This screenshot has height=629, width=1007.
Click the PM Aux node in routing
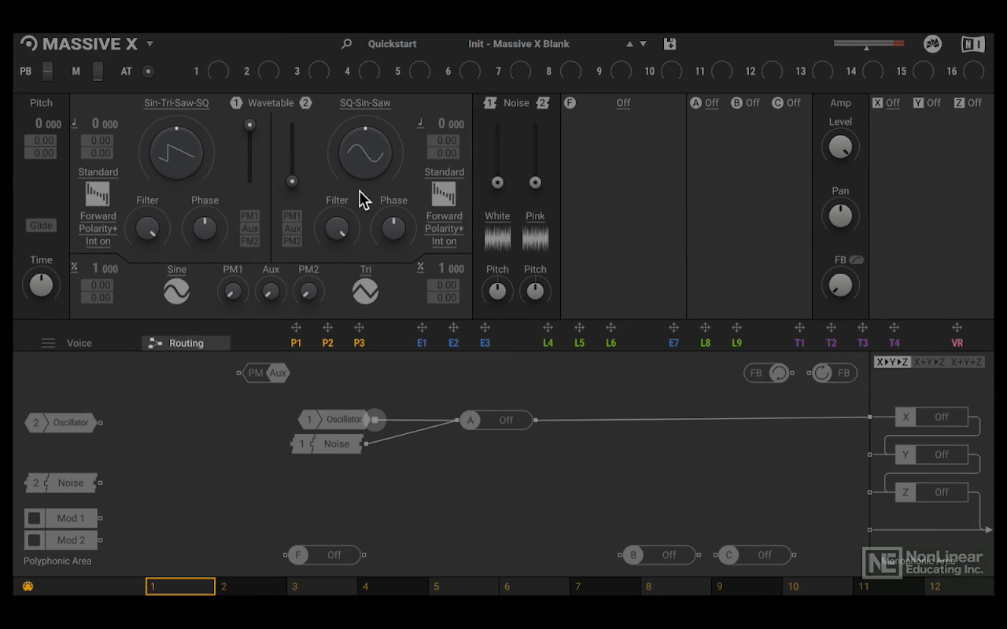point(266,373)
